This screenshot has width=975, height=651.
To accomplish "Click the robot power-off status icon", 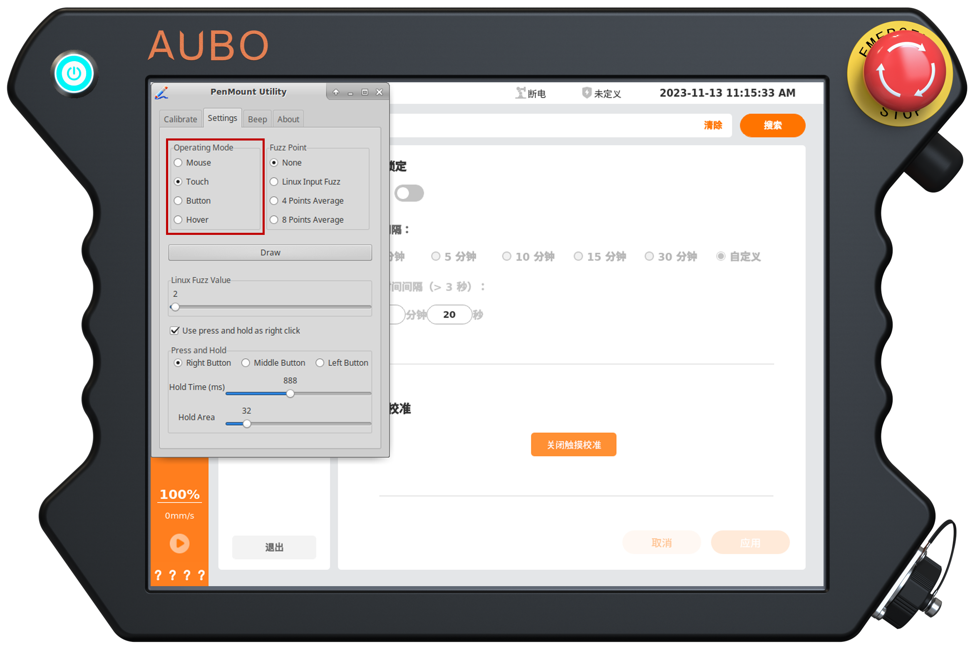I will point(521,93).
